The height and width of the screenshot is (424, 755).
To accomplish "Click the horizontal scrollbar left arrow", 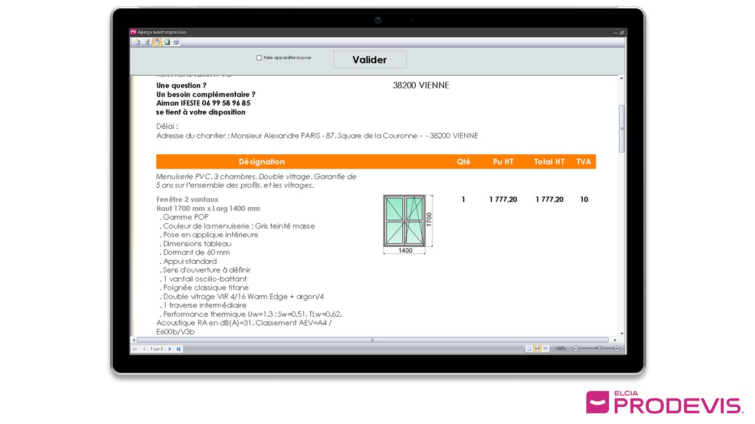I will [x=133, y=340].
